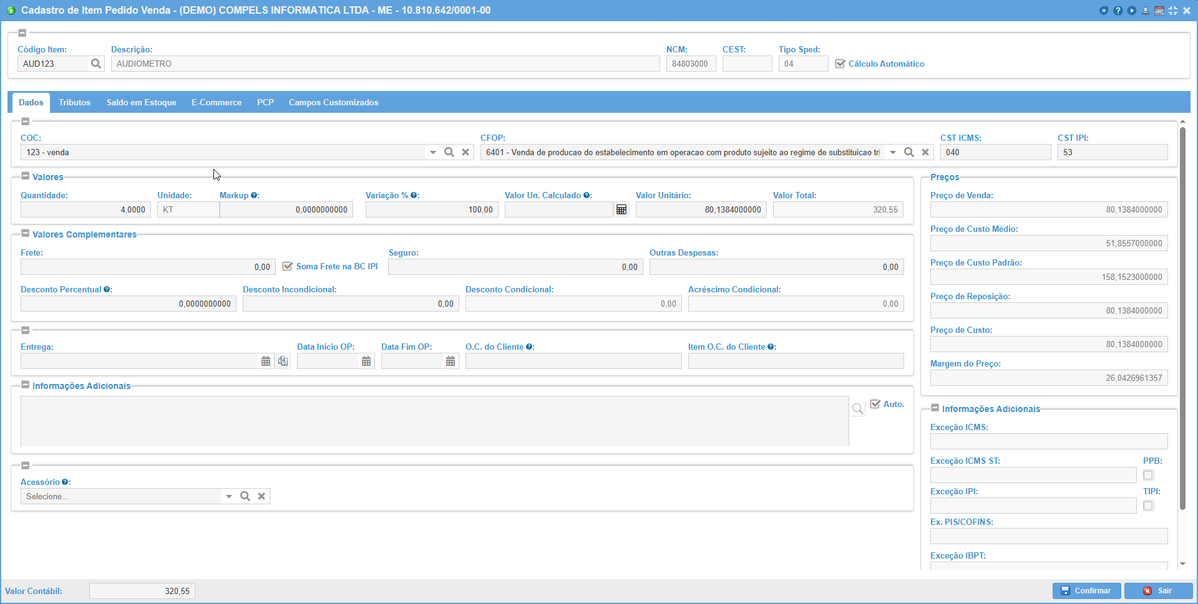Open help via the question mark icon

[x=1118, y=11]
